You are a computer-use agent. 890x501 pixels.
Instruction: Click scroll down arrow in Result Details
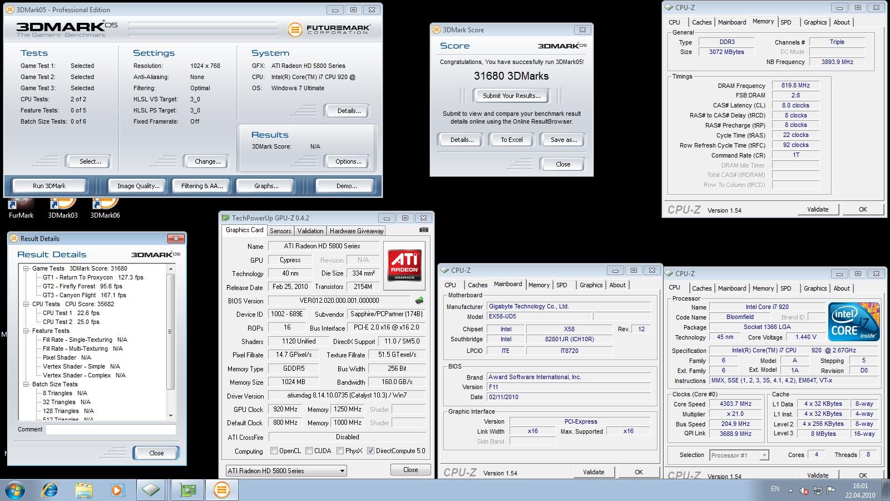(x=171, y=416)
